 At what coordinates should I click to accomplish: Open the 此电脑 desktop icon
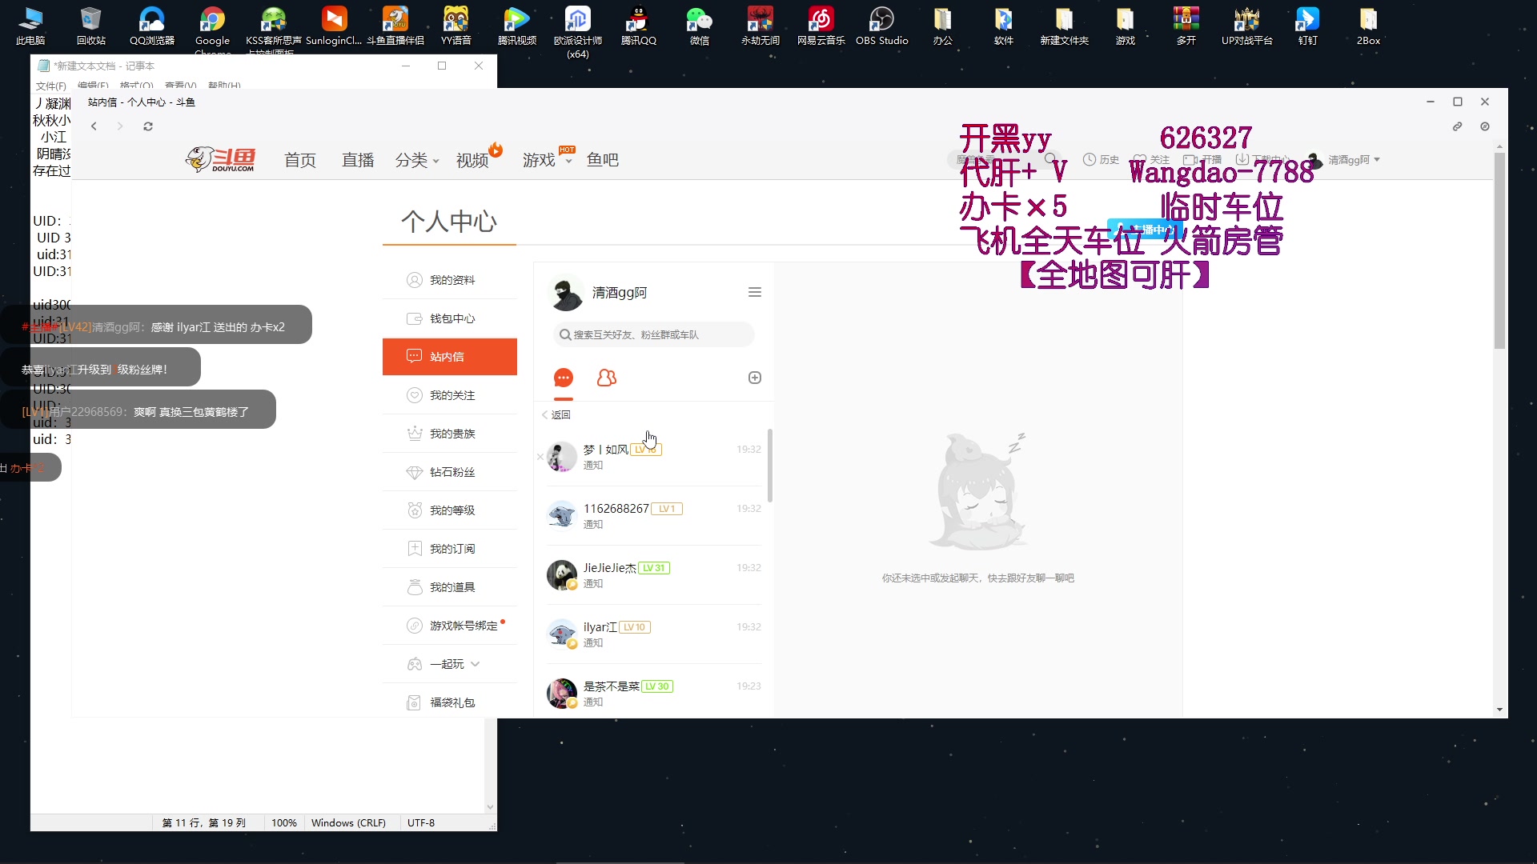30,26
